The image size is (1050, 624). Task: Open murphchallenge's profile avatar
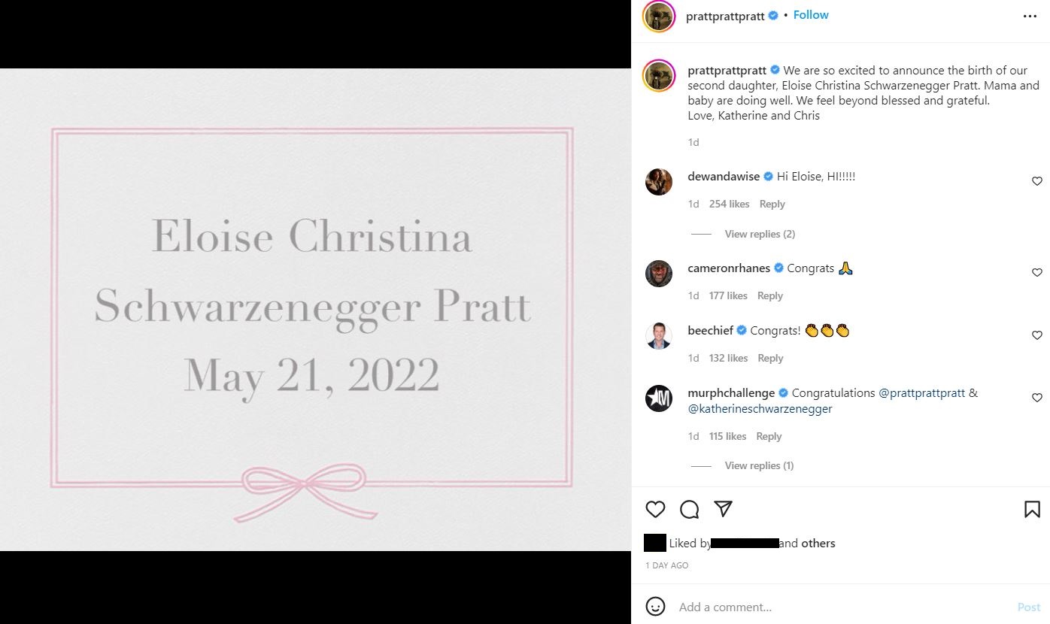click(659, 398)
